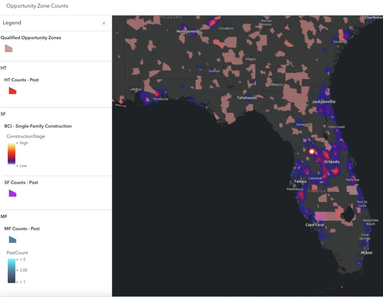The image size is (383, 297).
Task: Click the purple SF Counts - Post symbol
Action: (12, 193)
